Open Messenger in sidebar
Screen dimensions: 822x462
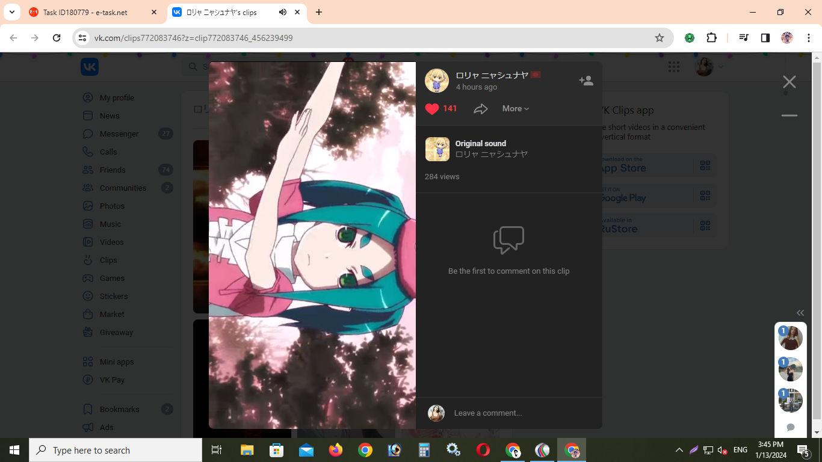(x=119, y=134)
